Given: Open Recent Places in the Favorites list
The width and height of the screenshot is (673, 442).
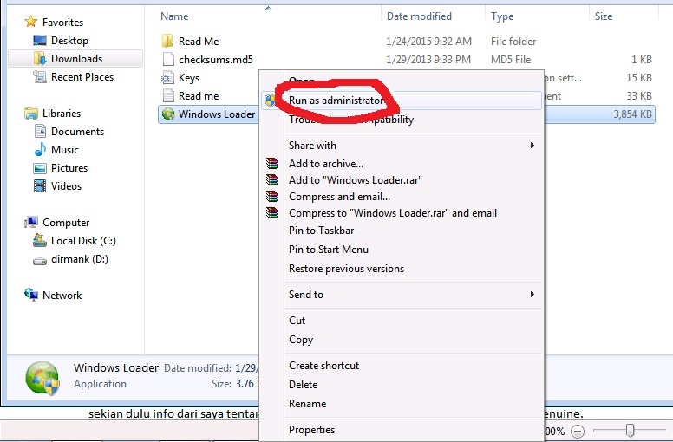Looking at the screenshot, I should click(x=82, y=77).
